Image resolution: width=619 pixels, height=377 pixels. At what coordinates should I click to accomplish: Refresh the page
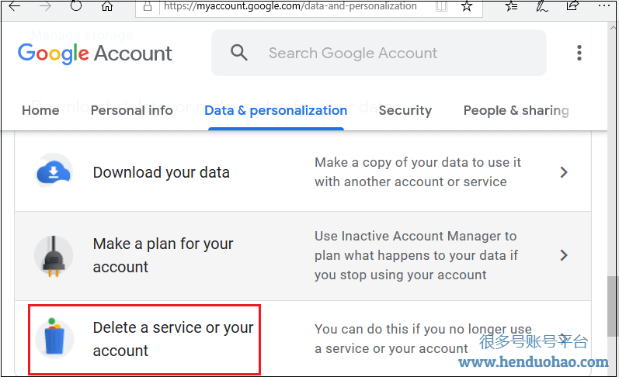pyautogui.click(x=76, y=6)
